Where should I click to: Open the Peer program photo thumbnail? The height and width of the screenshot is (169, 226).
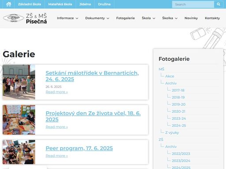pos(19,152)
